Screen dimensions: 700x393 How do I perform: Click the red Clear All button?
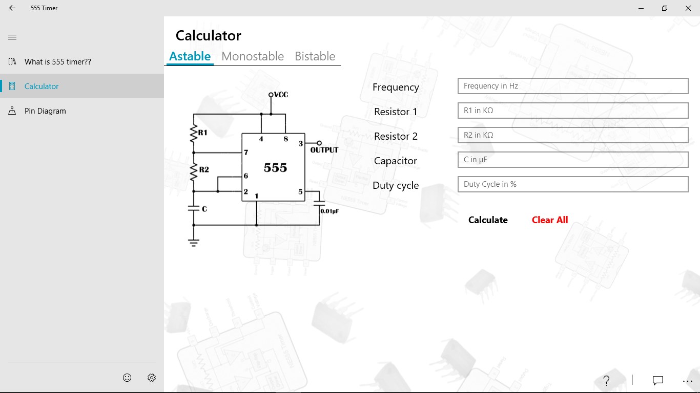550,220
